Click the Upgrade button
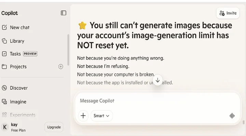The width and height of the screenshot is (246, 136). pyautogui.click(x=54, y=127)
